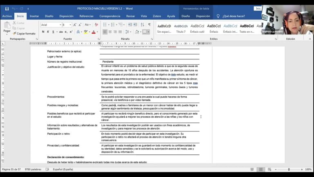Justify paragraph text
Image resolution: width=314 pixels, height=177 pixels.
tap(120, 32)
